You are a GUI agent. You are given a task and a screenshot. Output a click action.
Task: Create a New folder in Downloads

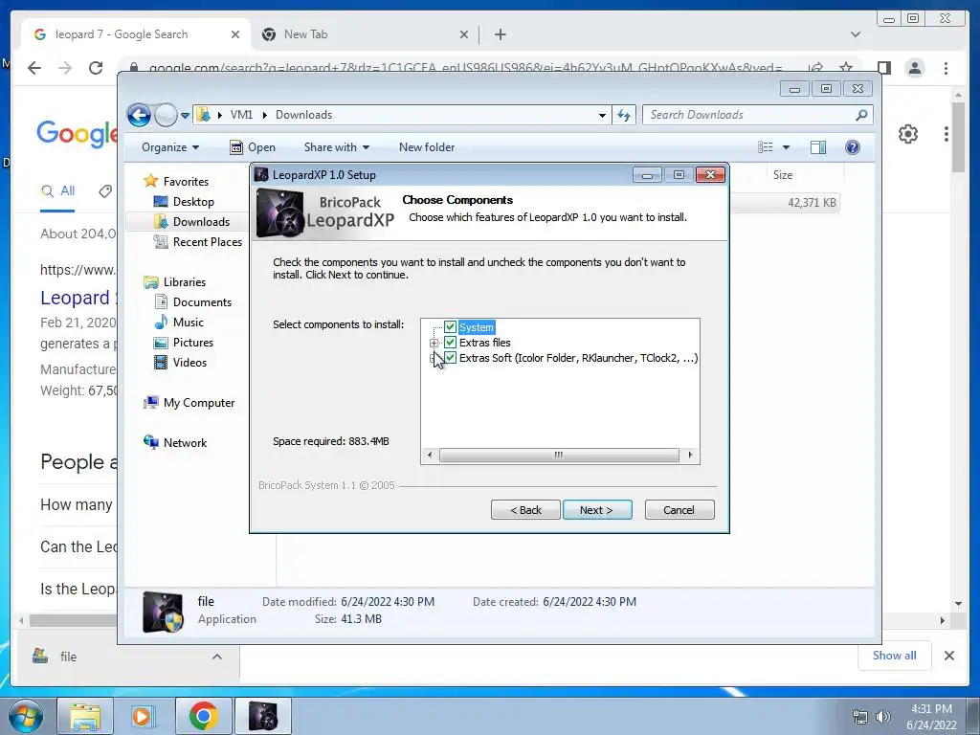click(x=427, y=147)
